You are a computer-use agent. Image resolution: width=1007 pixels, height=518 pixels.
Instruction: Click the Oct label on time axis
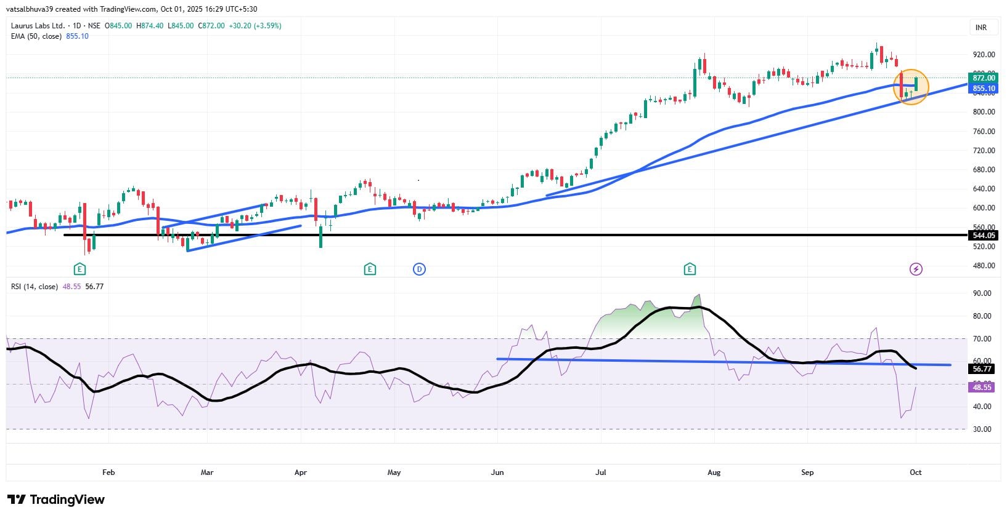916,472
